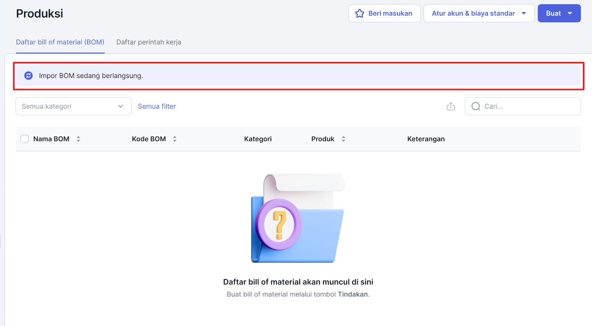Expand Atur akun & biaya standar menu

click(479, 13)
